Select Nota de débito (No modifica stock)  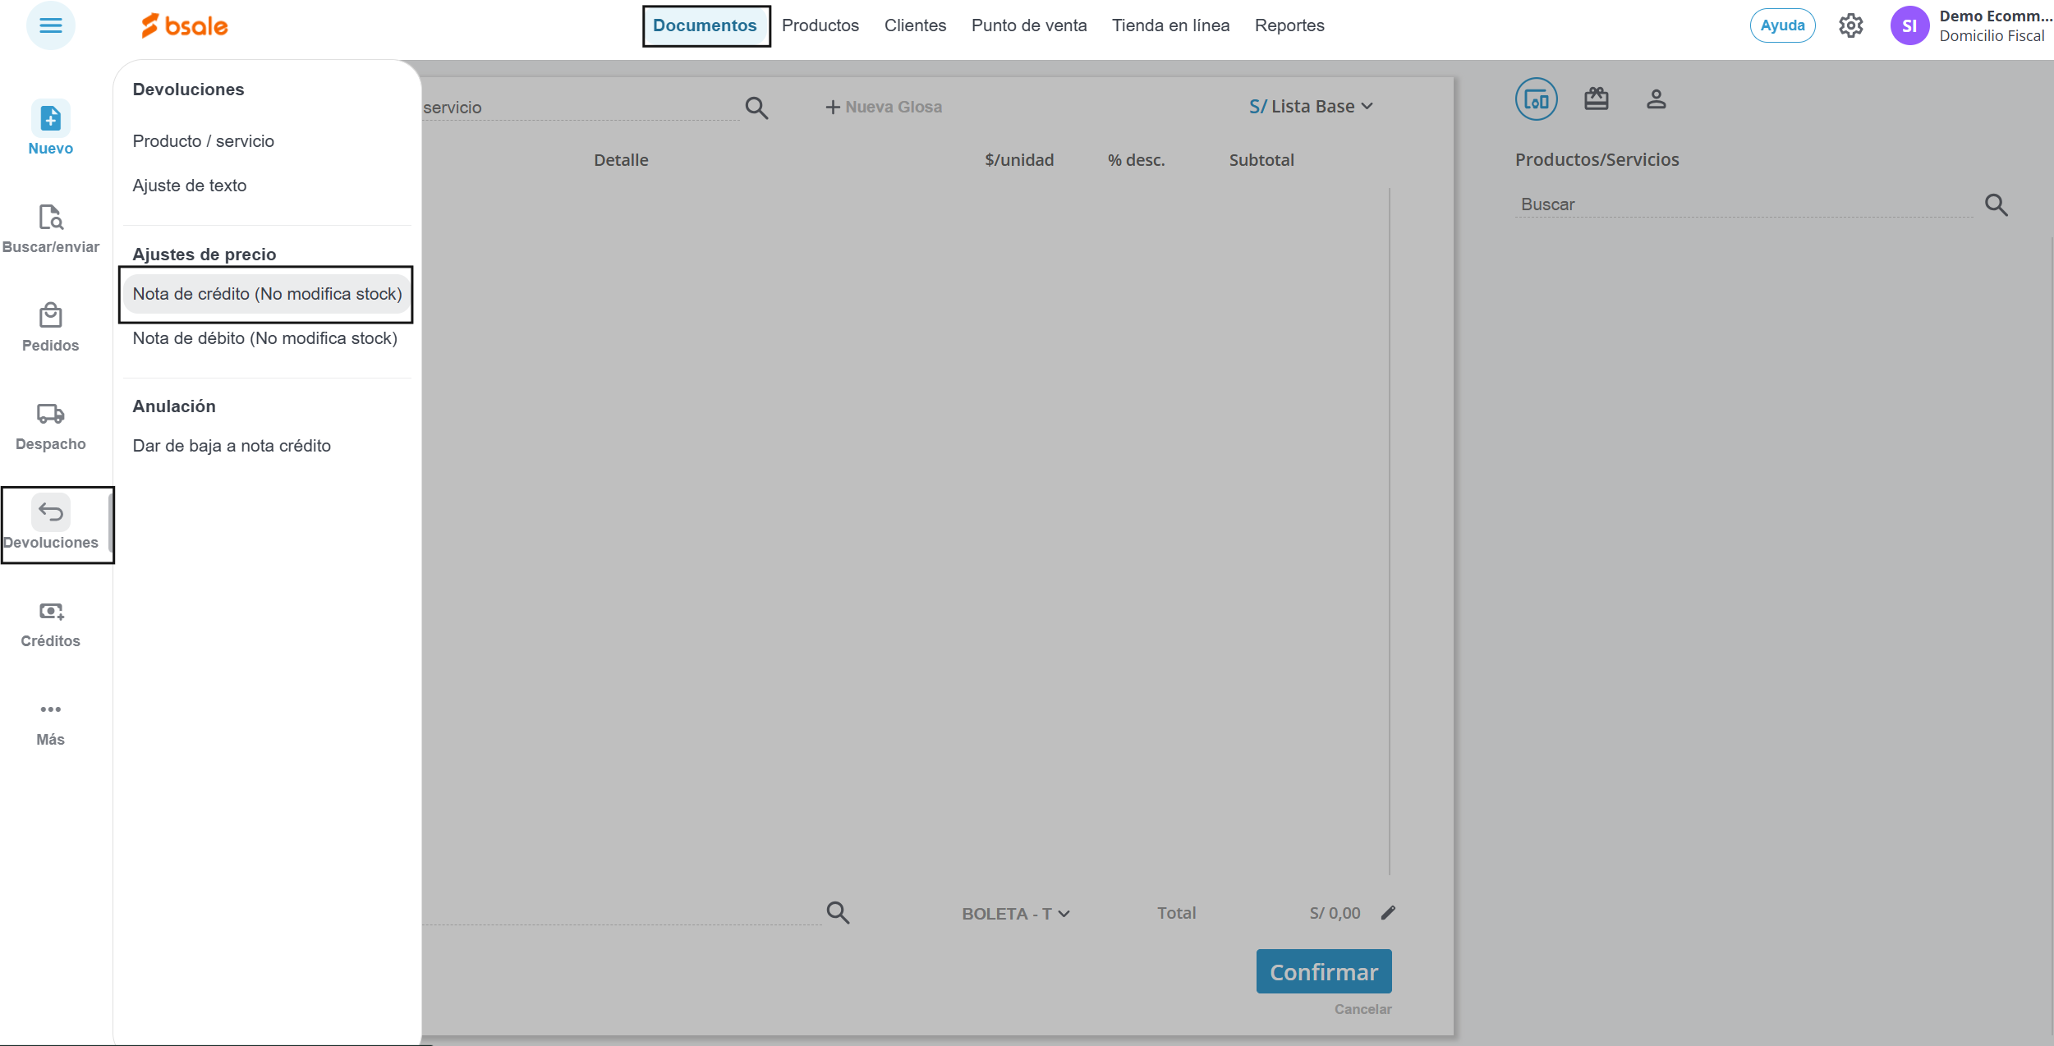pyautogui.click(x=264, y=338)
